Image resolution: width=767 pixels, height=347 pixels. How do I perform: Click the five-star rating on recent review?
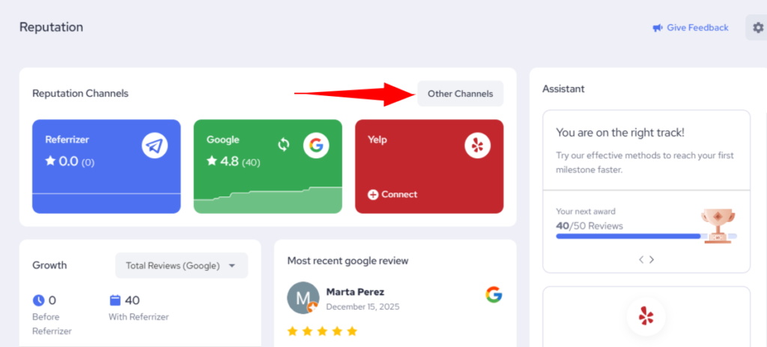click(322, 331)
